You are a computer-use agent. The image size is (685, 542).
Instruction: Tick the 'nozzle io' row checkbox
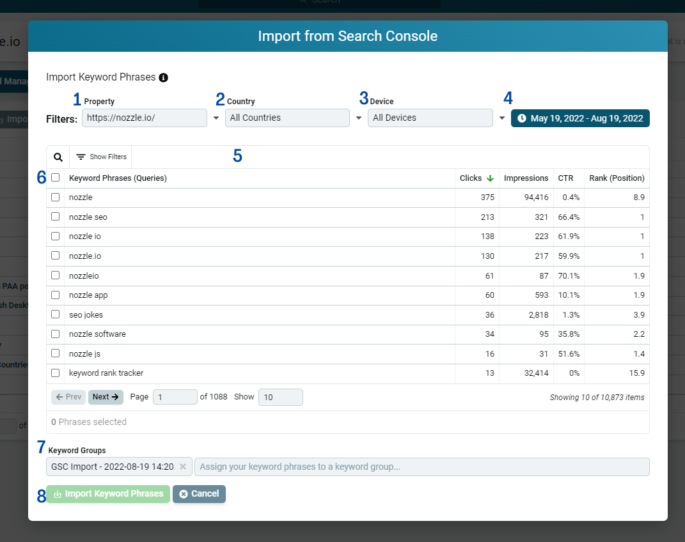pyautogui.click(x=56, y=236)
